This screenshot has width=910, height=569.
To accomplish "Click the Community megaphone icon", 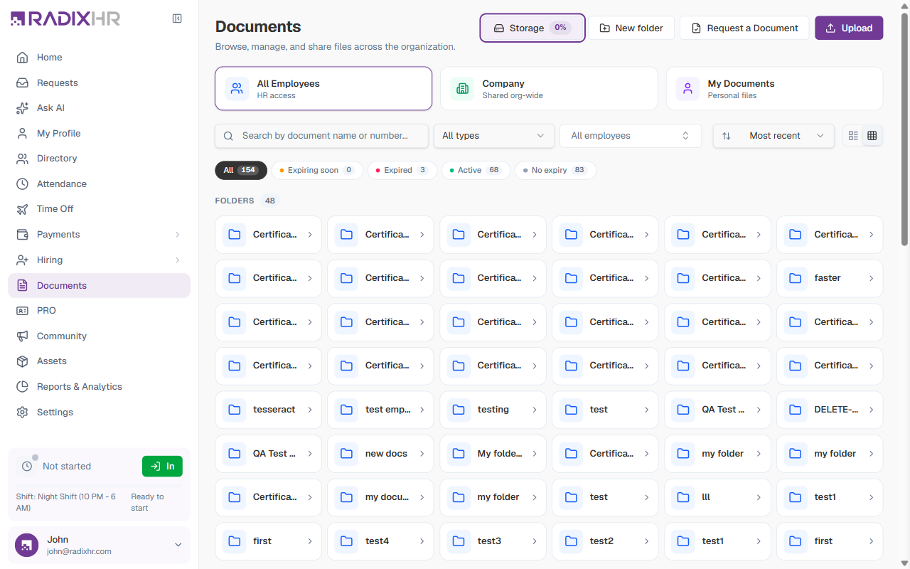I will click(x=23, y=336).
